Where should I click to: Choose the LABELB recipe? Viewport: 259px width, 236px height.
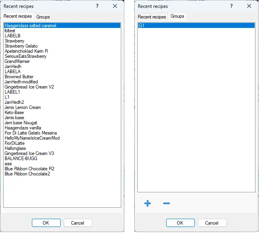tap(62, 36)
